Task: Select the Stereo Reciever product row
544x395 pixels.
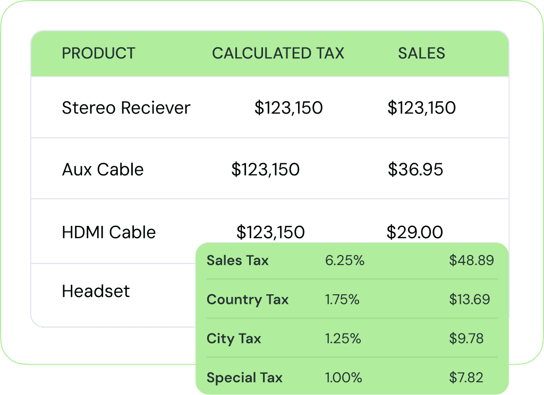Action: pyautogui.click(x=126, y=108)
